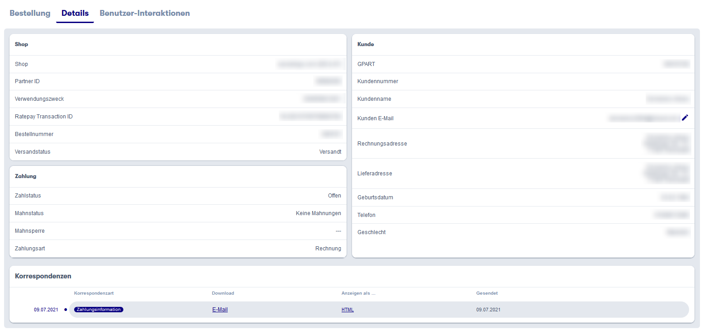Image resolution: width=704 pixels, height=329 pixels.
Task: Click the Gesendet column header
Action: coord(487,293)
